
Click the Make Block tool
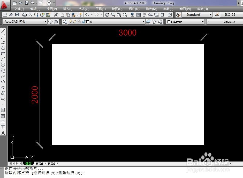[x=3, y=99]
